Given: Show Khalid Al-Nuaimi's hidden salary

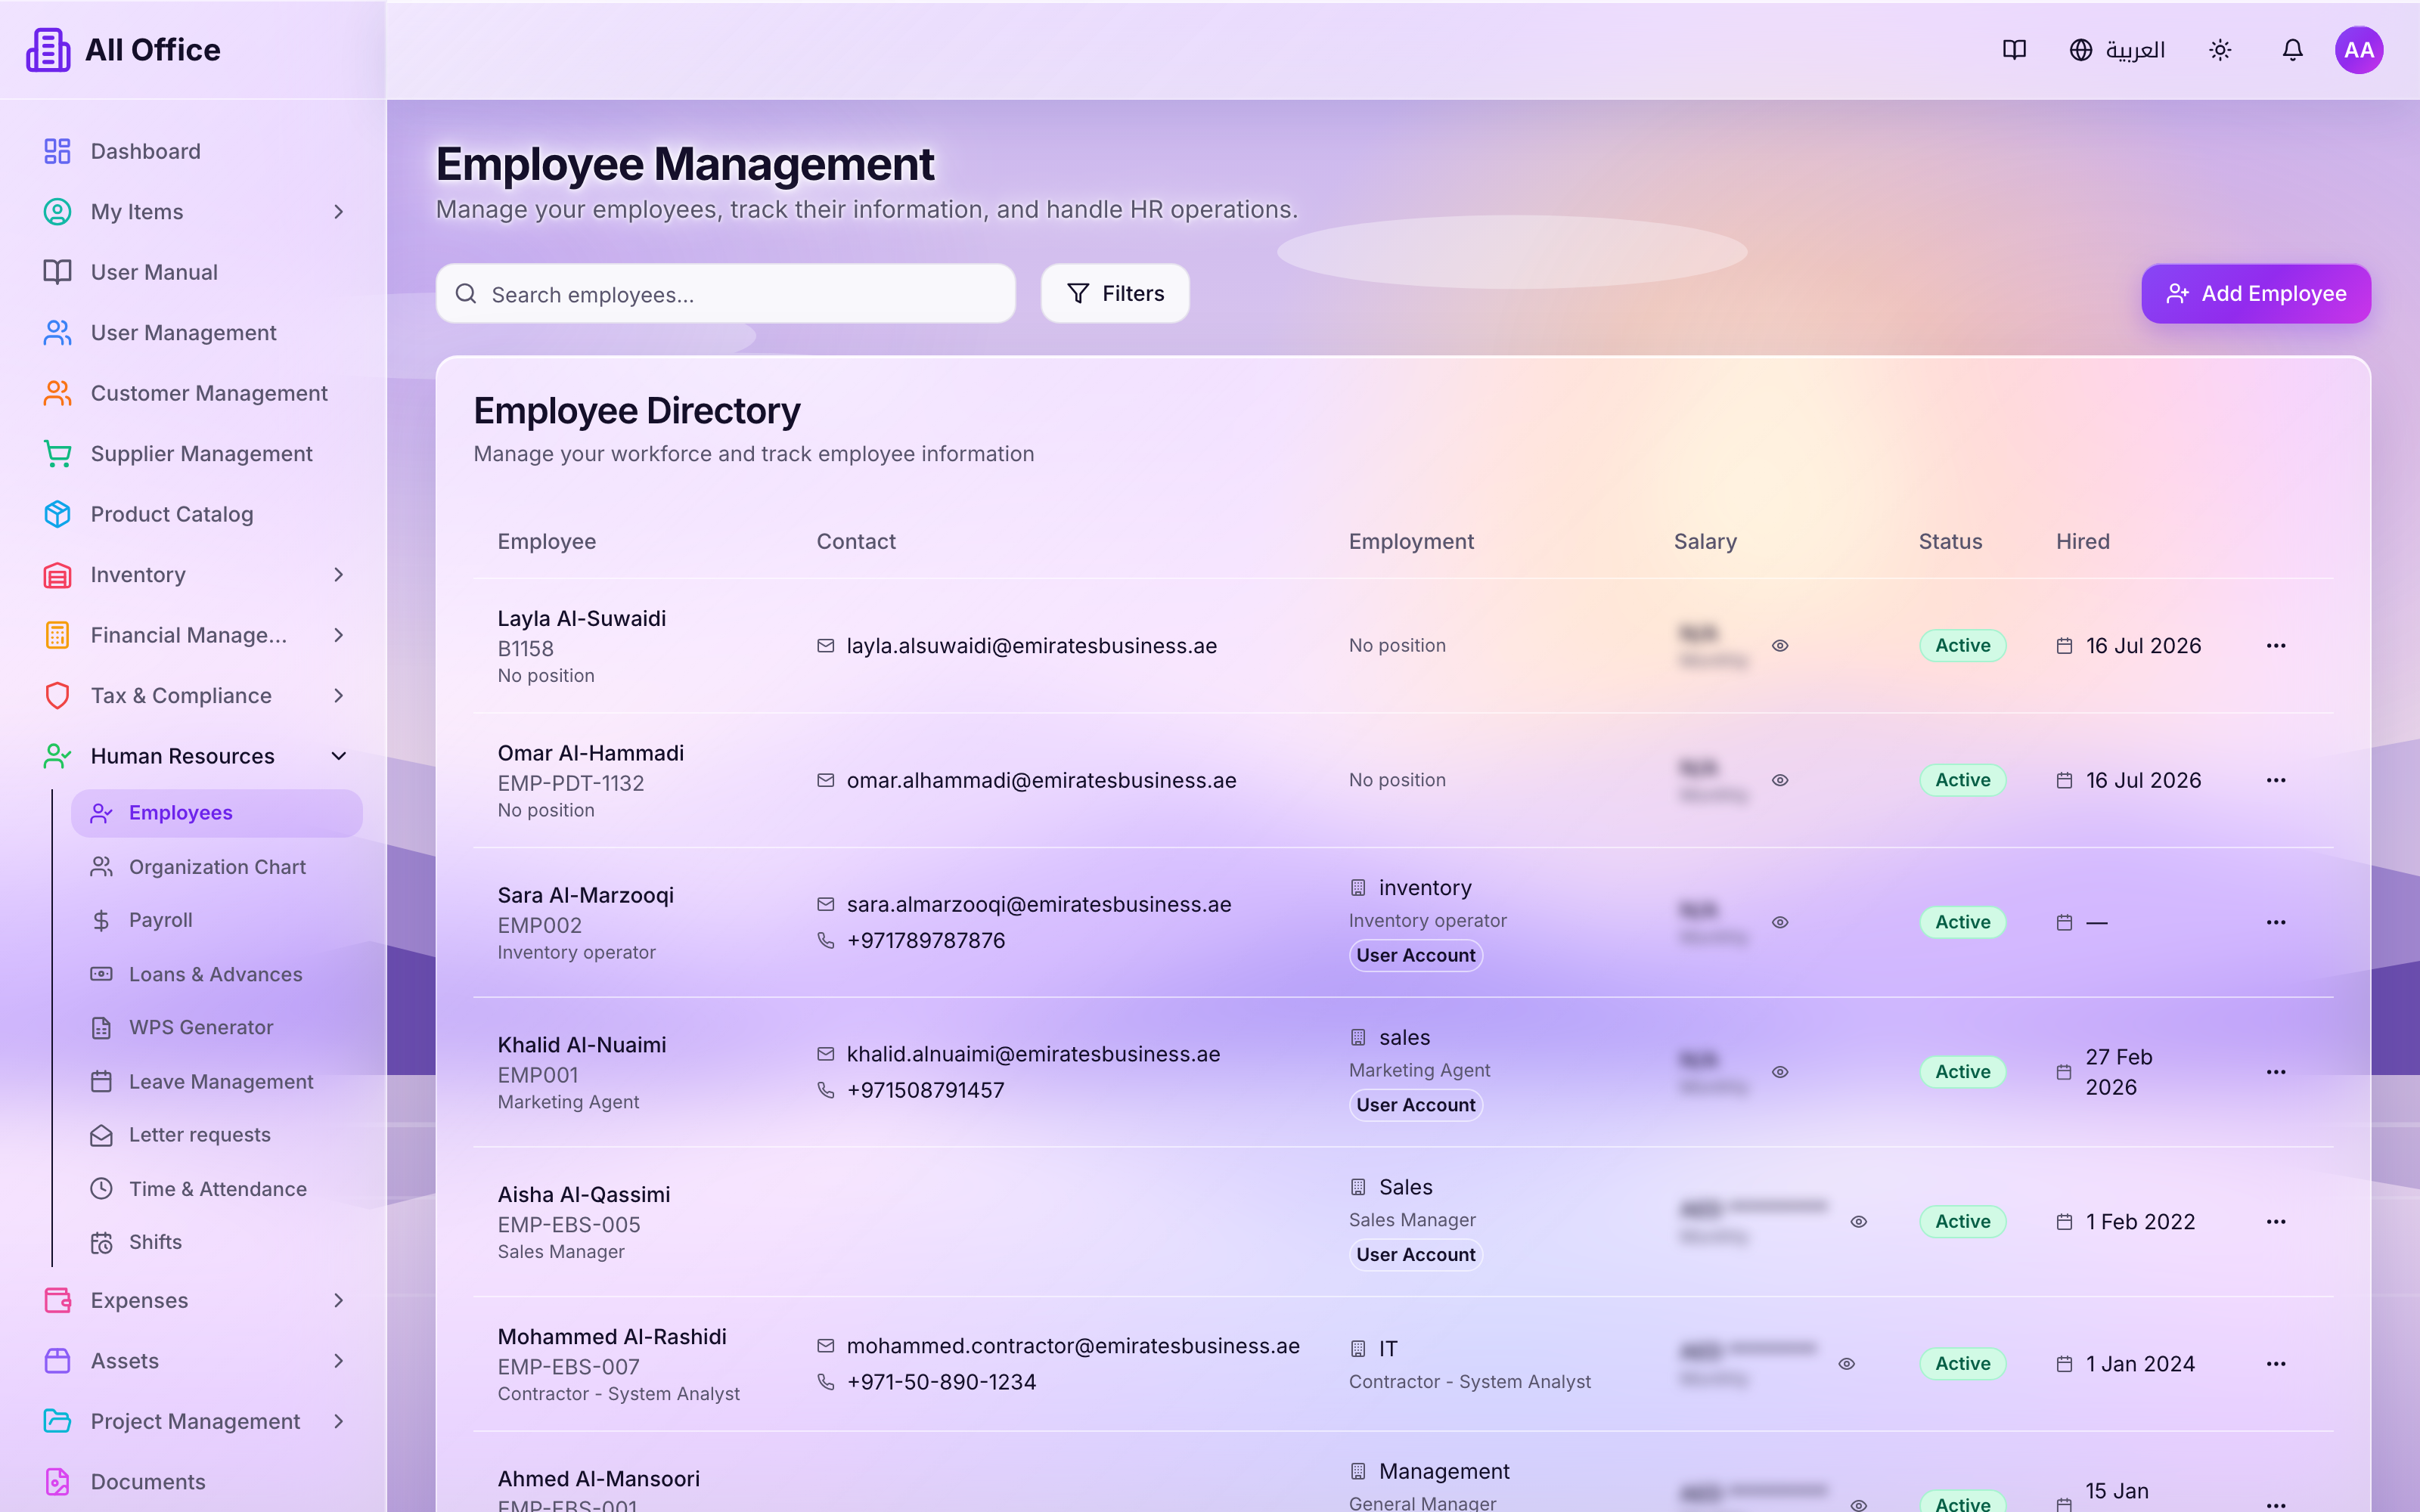Looking at the screenshot, I should point(1780,1072).
